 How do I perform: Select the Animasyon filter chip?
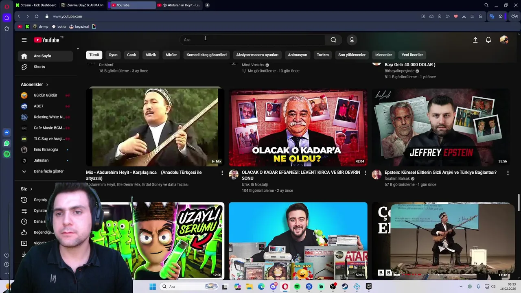(298, 55)
